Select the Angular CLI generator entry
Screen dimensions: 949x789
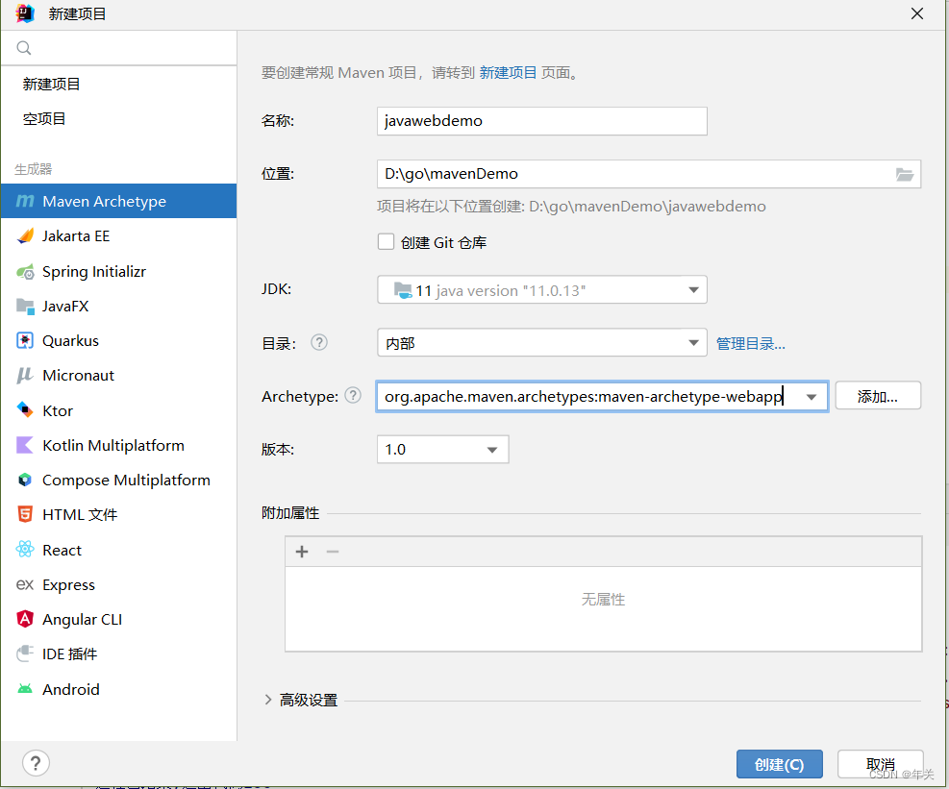click(x=118, y=619)
